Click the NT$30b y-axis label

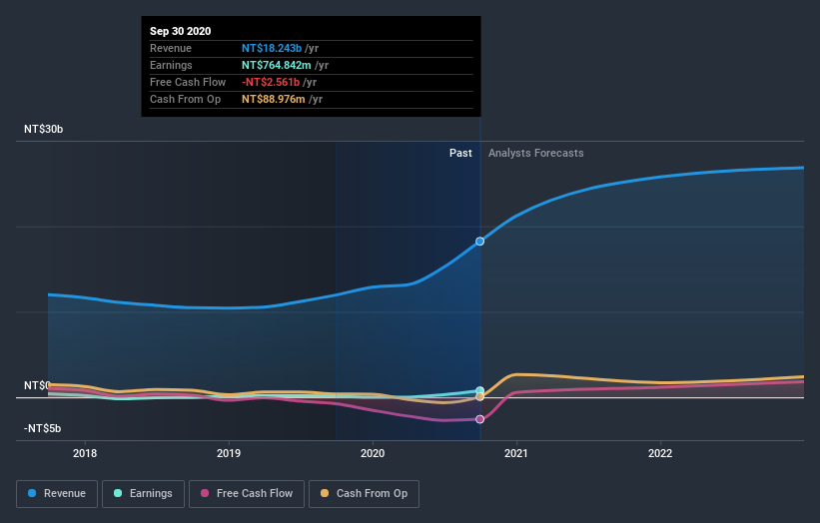click(x=43, y=129)
